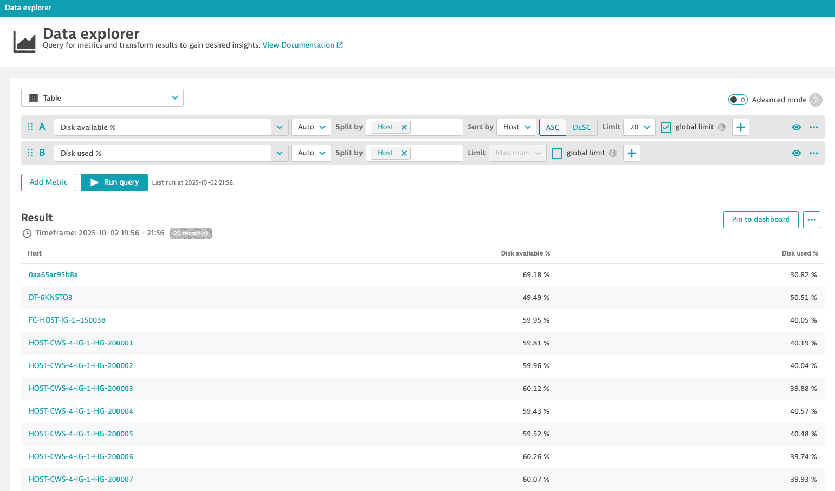The width and height of the screenshot is (835, 491).
Task: Click the 60.26 % disk available value
Action: coord(536,457)
